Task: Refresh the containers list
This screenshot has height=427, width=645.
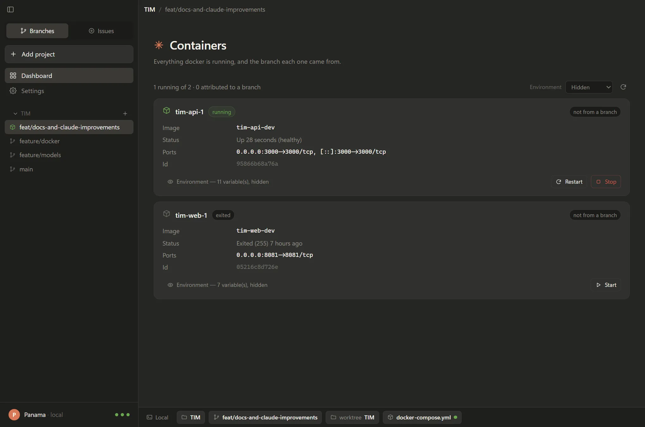Action: pos(623,87)
